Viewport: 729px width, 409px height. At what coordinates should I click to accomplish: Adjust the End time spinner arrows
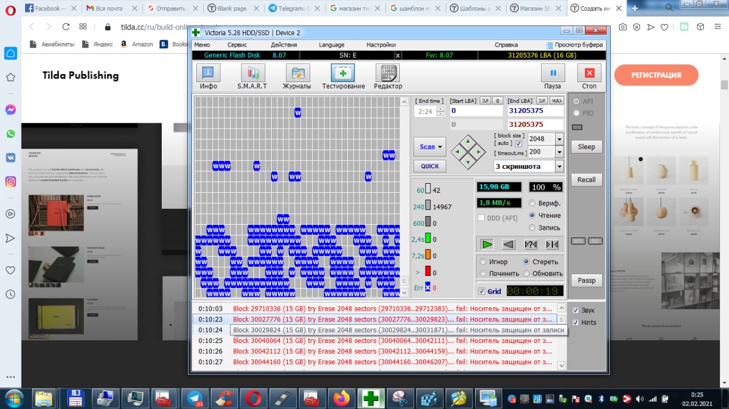pyautogui.click(x=440, y=111)
